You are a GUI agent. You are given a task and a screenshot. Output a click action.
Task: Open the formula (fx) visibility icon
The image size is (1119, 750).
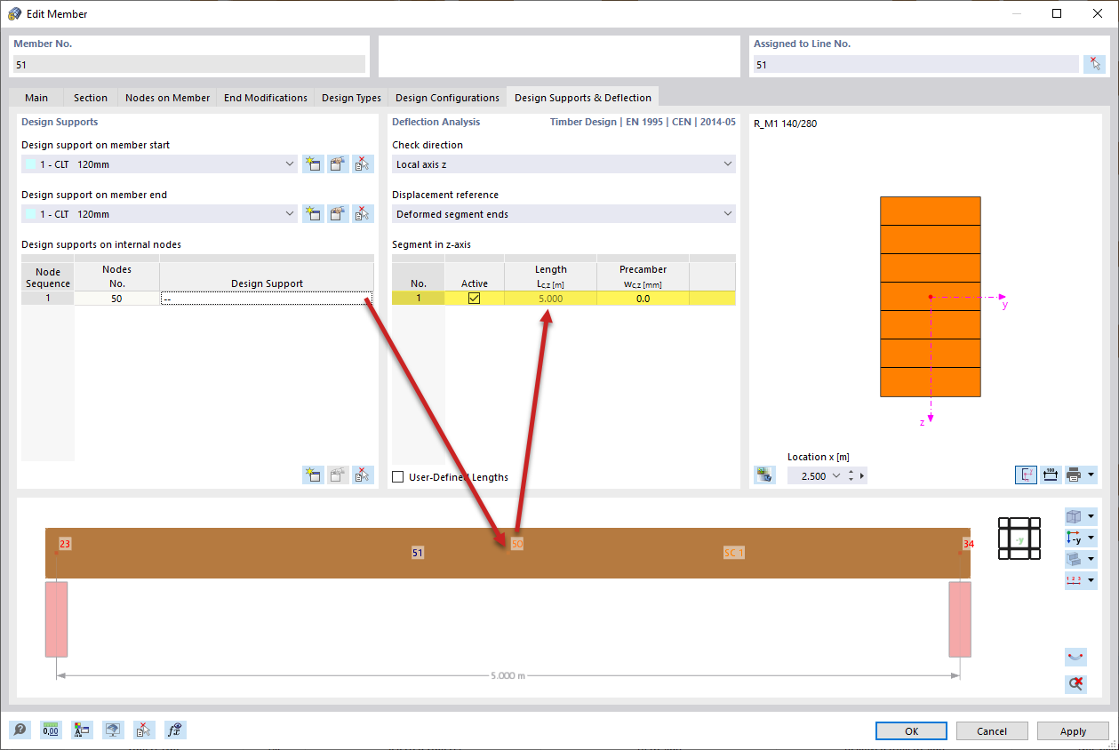click(175, 730)
